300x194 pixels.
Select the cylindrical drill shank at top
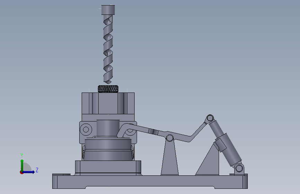[x=108, y=10]
